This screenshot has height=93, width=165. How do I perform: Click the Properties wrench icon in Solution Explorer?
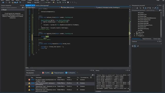pyautogui.click(x=155, y=8)
